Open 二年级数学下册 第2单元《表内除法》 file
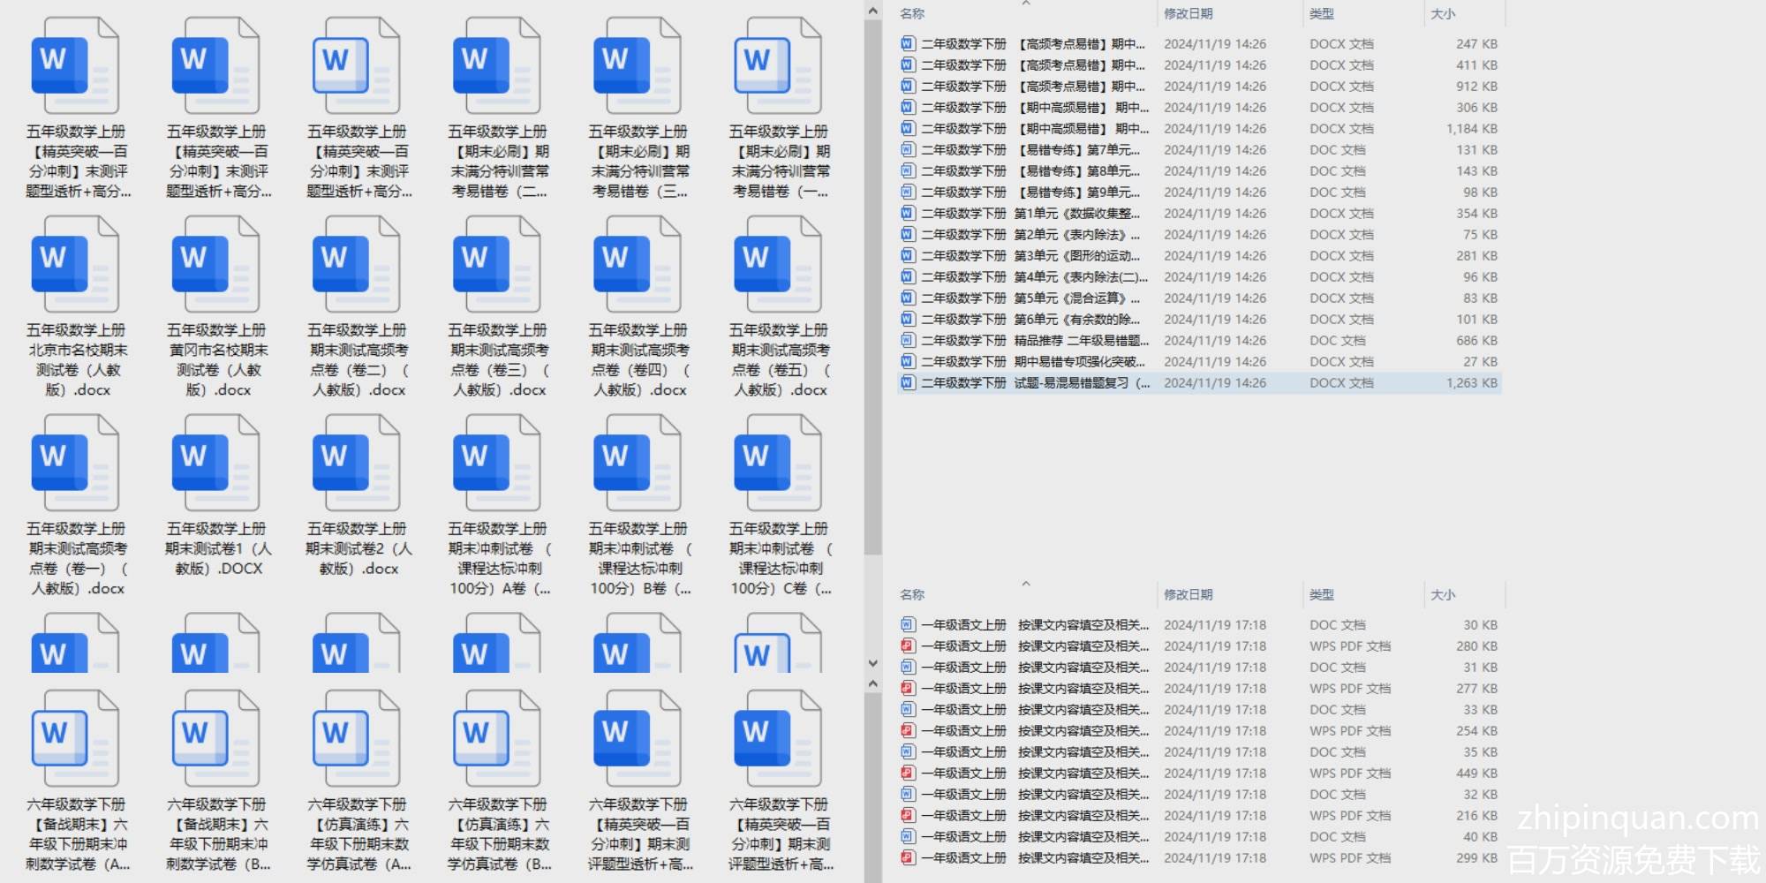1766x883 pixels. (1033, 235)
